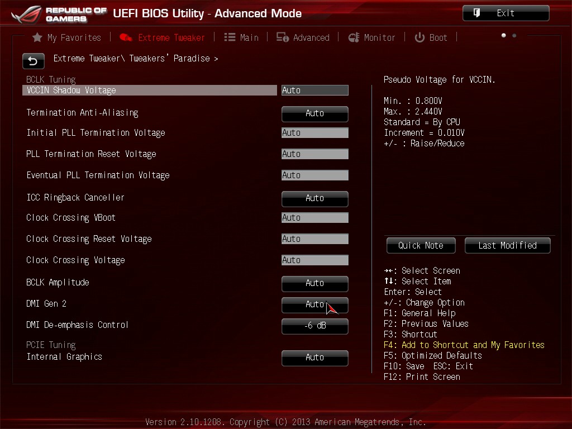Viewport: 572px width, 429px height.
Task: Click the F12: Print Screen hint
Action: [422, 377]
